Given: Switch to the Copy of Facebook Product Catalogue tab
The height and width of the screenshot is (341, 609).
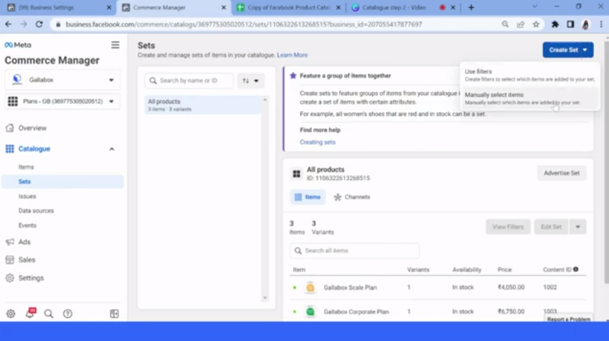Looking at the screenshot, I should pos(289,7).
